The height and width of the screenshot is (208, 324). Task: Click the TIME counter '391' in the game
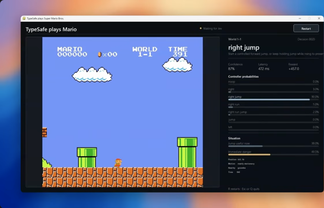[x=180, y=54]
